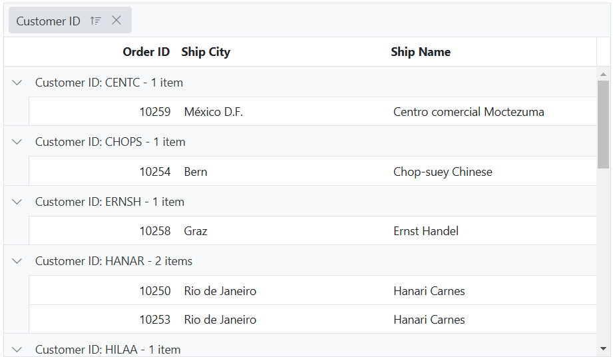Click the vertical scrollbar thumb

coord(603,124)
